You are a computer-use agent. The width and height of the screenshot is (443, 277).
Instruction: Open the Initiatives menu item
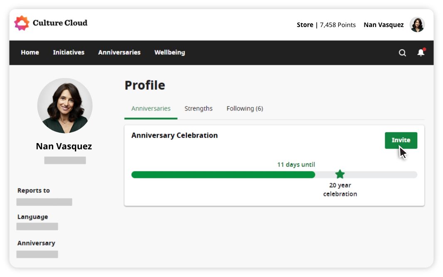tap(69, 52)
